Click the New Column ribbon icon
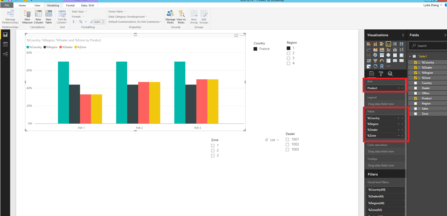This screenshot has height=216, width=447. (38, 17)
